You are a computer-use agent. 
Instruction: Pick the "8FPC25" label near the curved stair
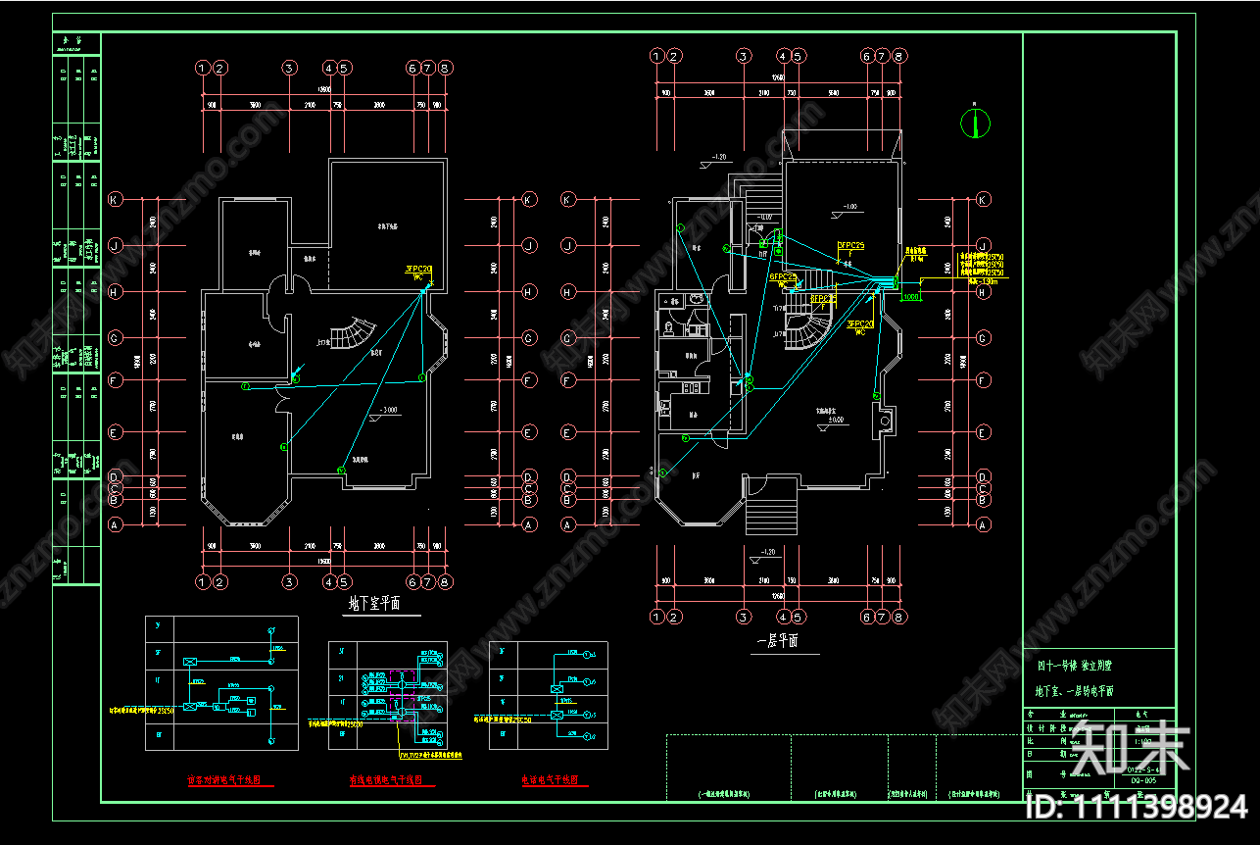coord(823,298)
